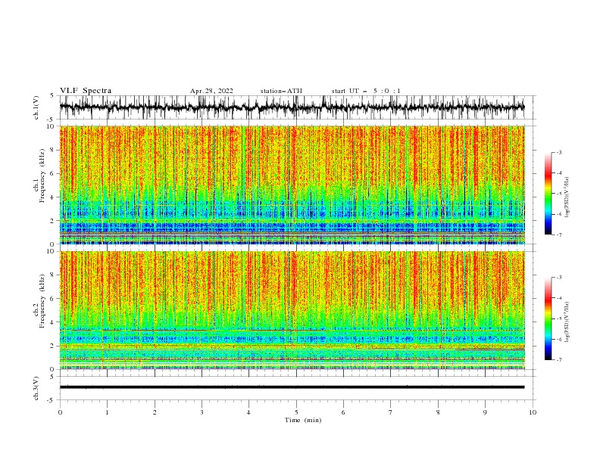Click the ch.1 voltage waveform trace
Image resolution: width=600 pixels, height=463 pixels.
292,107
